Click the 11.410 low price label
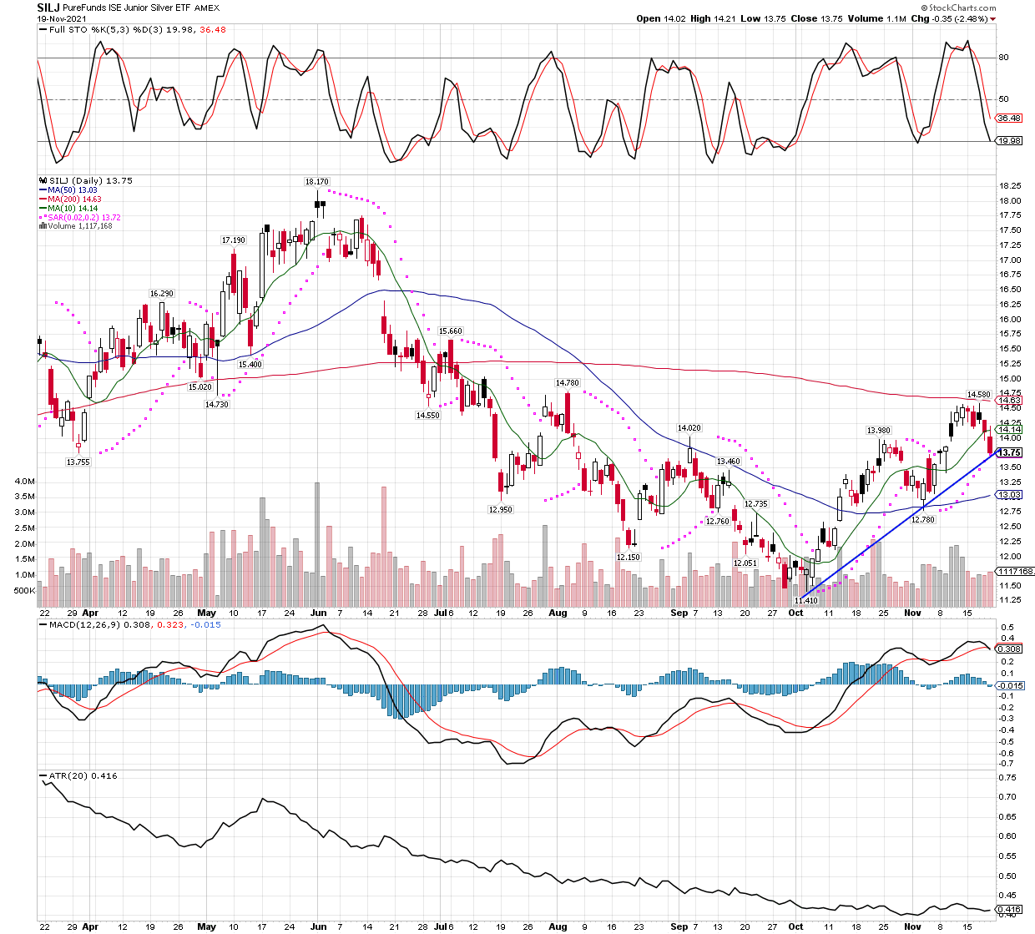The width and height of the screenshot is (1035, 934). [806, 601]
